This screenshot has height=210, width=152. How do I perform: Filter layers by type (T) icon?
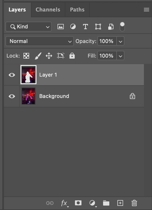[x=85, y=27]
